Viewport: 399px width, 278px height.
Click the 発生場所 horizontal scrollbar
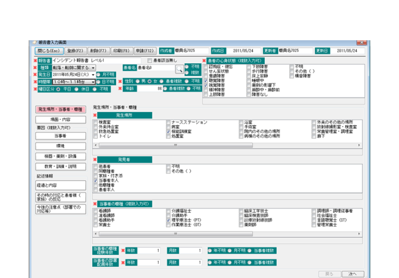pos(176,145)
